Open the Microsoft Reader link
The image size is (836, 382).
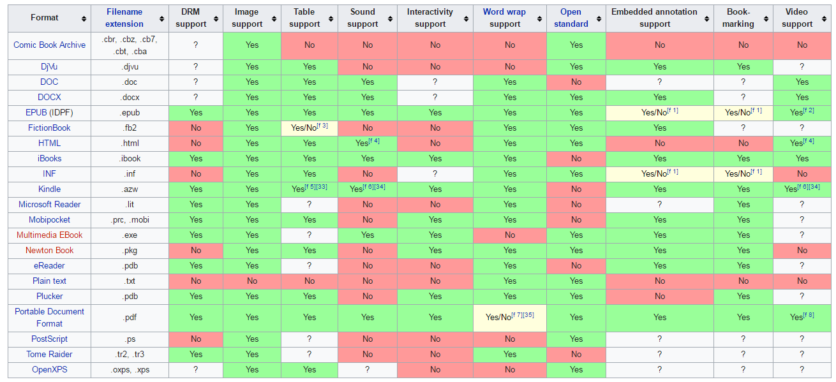point(49,205)
